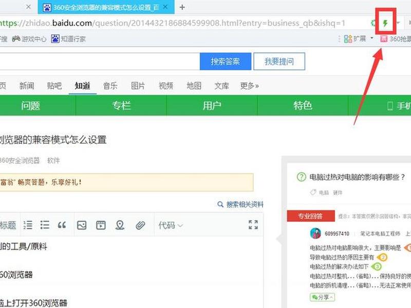Click the 标题 heading format button
The height and width of the screenshot is (308, 411).
8,225
